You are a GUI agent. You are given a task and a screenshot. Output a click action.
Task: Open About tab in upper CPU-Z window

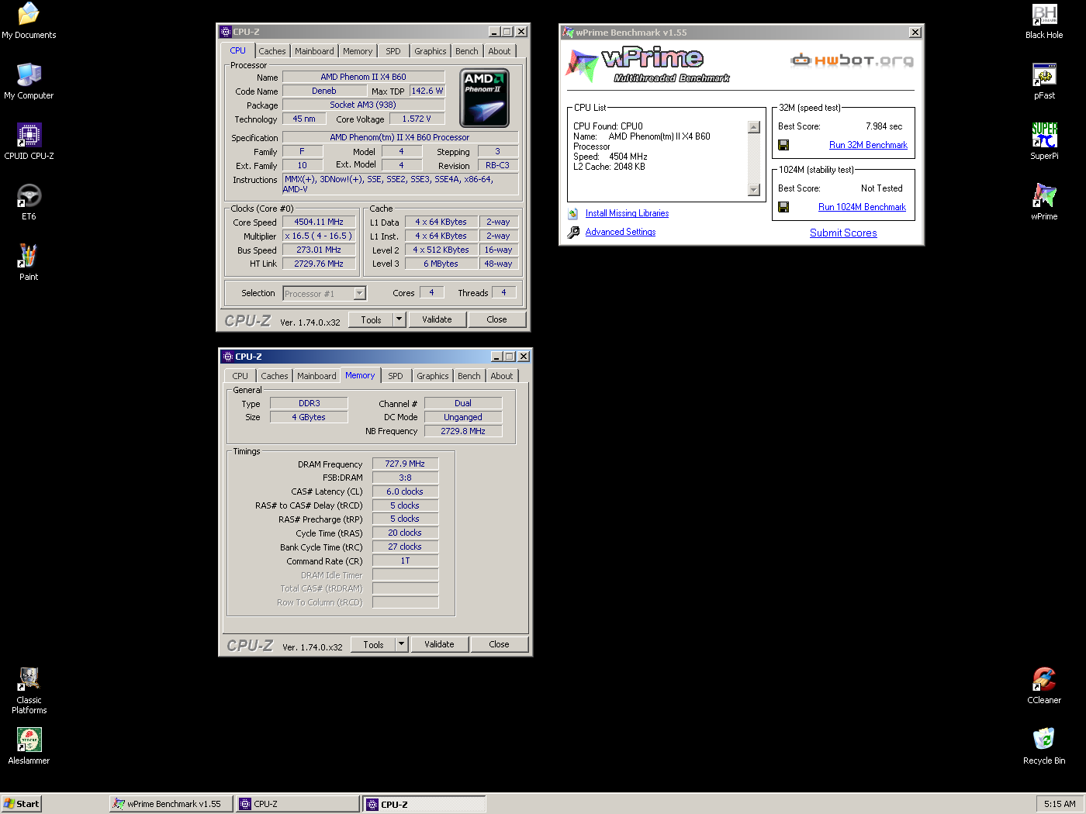click(x=500, y=51)
